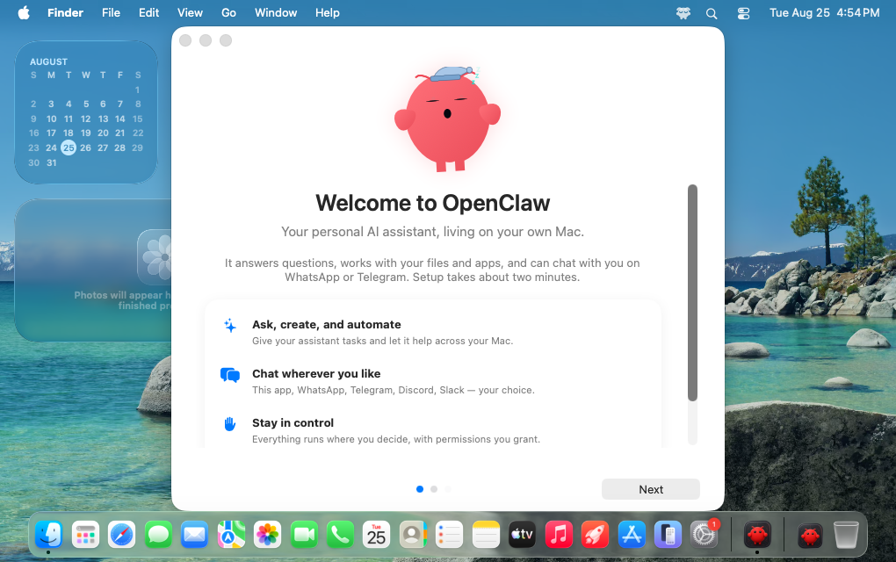This screenshot has height=562, width=896.
Task: Select the first blue page indicator dot
Action: [420, 489]
